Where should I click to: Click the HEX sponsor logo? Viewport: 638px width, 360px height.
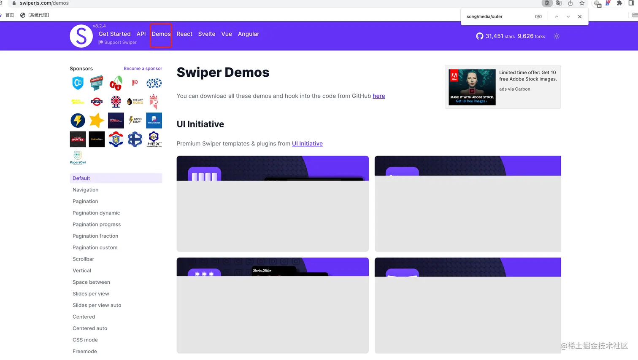[x=154, y=139]
